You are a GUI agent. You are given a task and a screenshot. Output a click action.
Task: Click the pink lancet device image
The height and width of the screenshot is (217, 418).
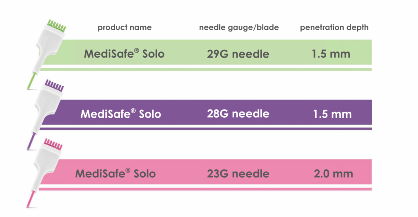(x=44, y=166)
